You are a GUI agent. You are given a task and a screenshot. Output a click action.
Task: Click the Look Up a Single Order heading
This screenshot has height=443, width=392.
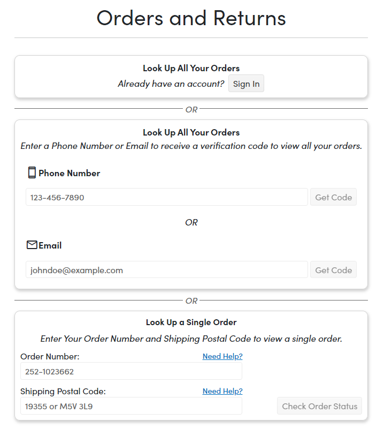191,322
